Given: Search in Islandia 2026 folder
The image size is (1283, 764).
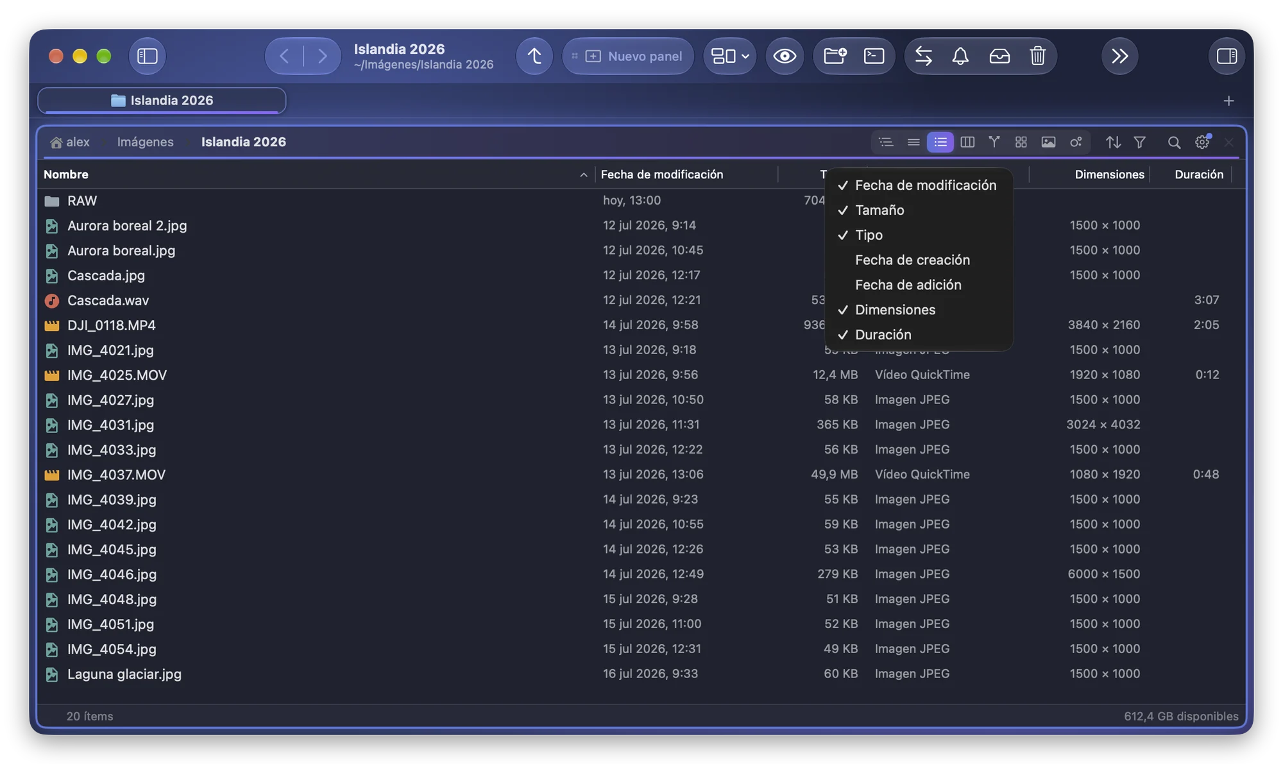Looking at the screenshot, I should tap(1174, 142).
